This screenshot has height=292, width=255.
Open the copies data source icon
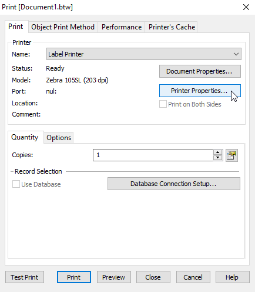coord(231,155)
